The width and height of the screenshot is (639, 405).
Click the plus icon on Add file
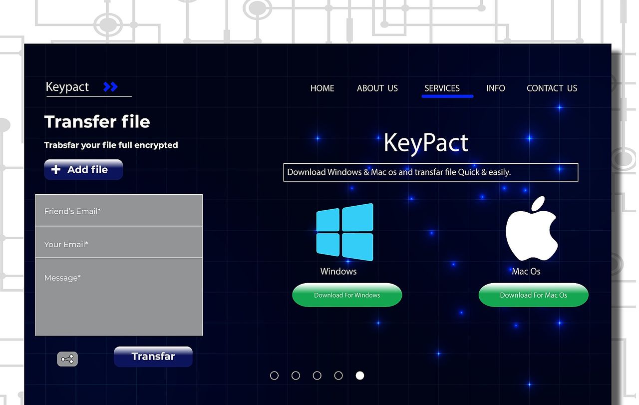tap(56, 170)
